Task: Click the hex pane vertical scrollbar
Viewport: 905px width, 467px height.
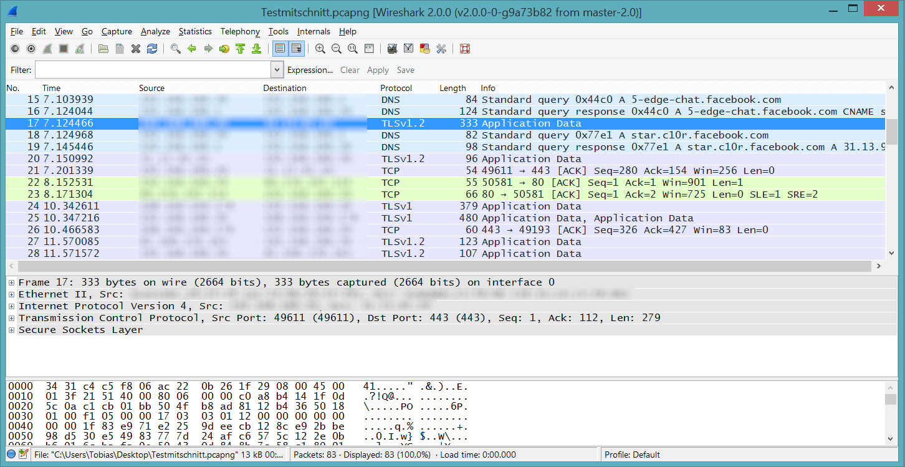Action: 891,413
